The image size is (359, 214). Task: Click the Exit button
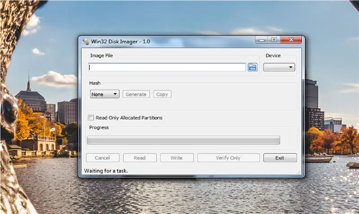click(x=280, y=158)
